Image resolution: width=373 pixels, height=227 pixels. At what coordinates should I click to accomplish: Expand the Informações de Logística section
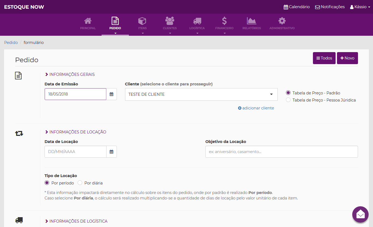[76, 221]
